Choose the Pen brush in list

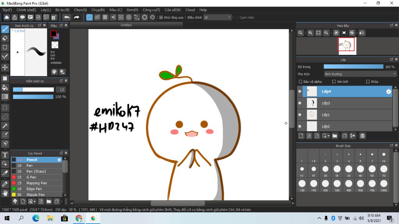tap(37, 166)
